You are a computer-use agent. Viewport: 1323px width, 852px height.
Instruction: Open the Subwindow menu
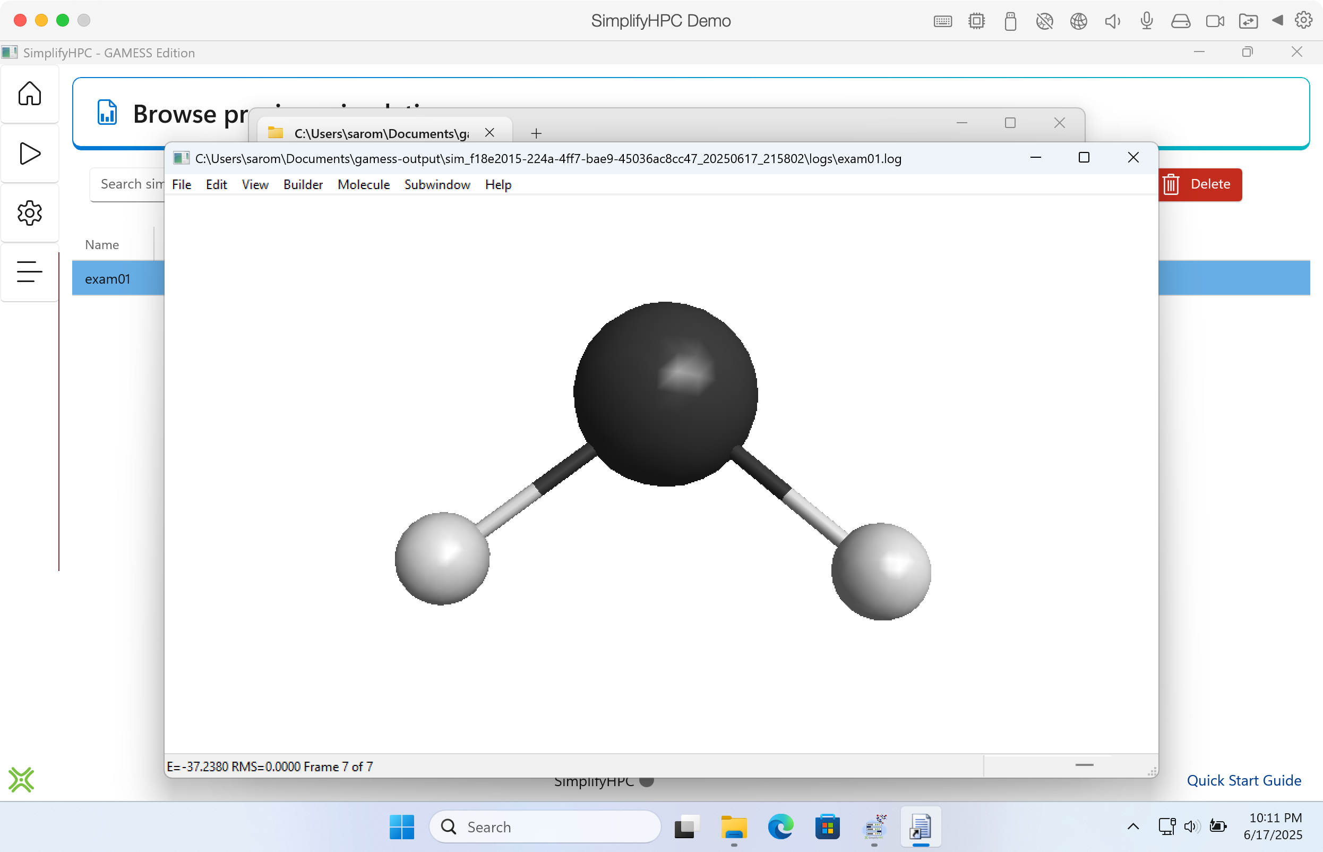[x=437, y=185]
